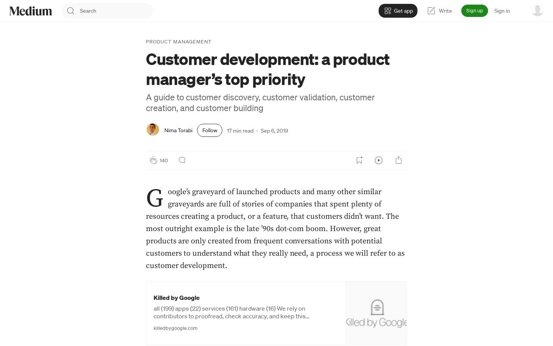View the 140 claps count
The image size is (553, 346).
coord(164,160)
